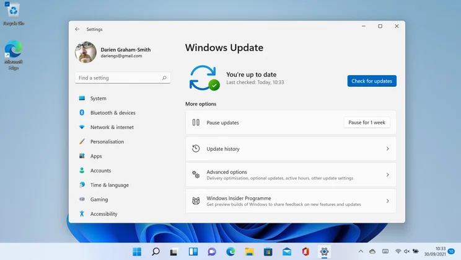Expand Windows Insider Programme chevron
The height and width of the screenshot is (260, 461).
click(387, 201)
